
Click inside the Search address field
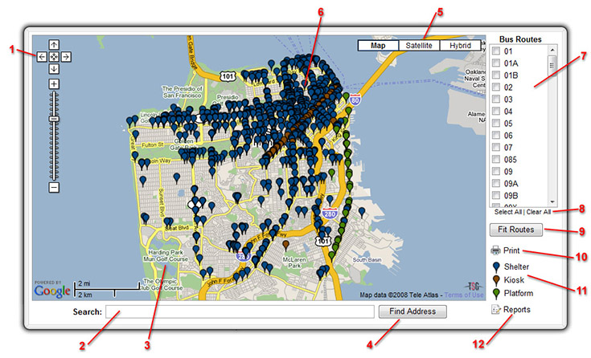pos(238,311)
